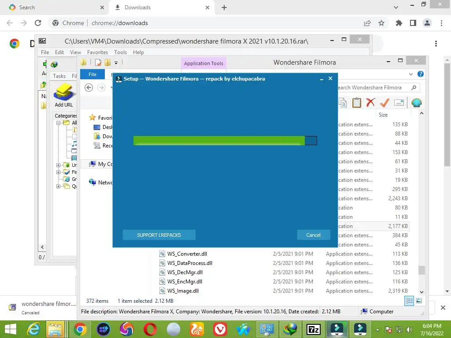Screen dimensions: 451x338
Task: Click the paste clipboard icon
Action: click(357, 103)
